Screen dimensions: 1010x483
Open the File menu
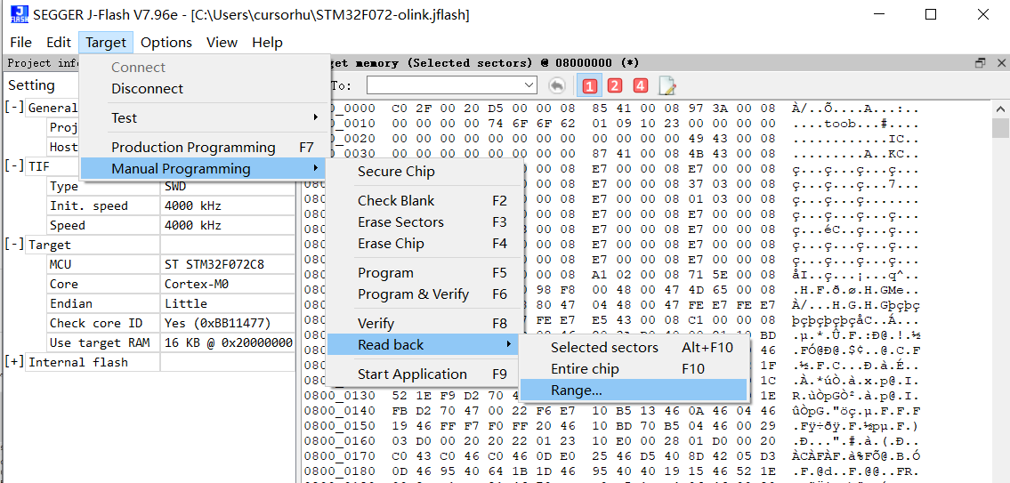click(20, 43)
